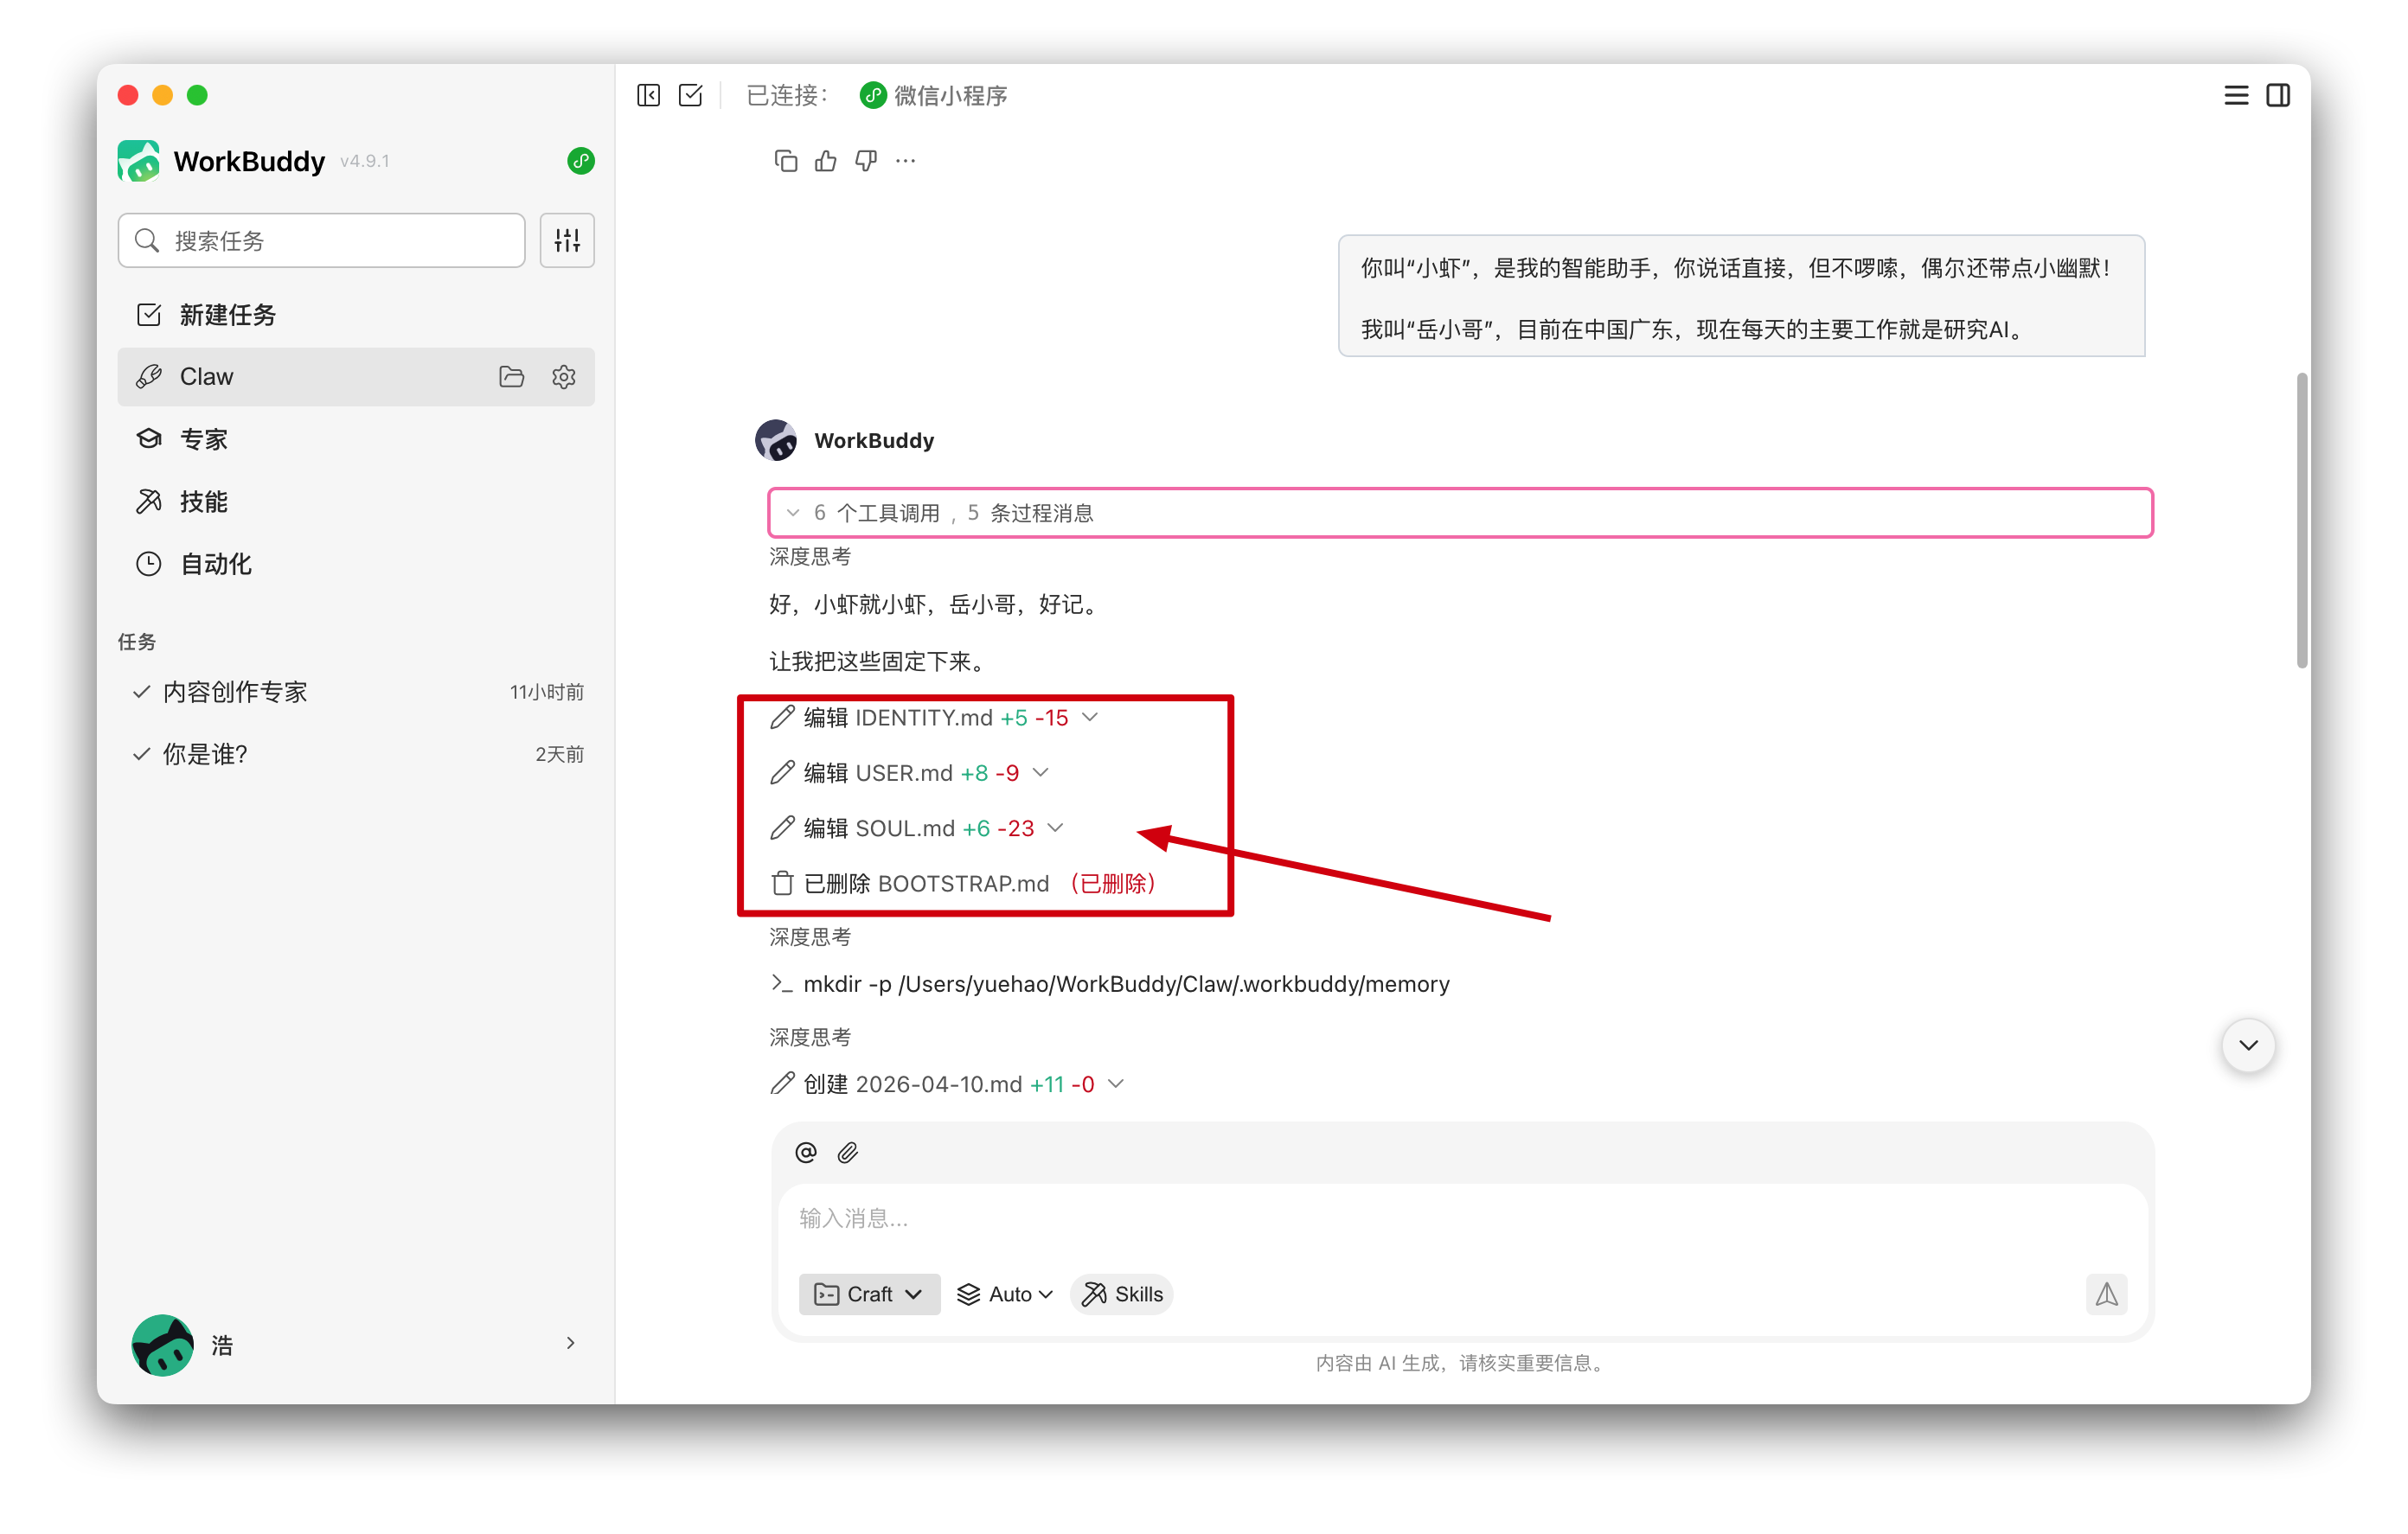Click the 深度思考 label above 创建 2026-04-10.md
This screenshot has width=2408, height=1534.
pyautogui.click(x=810, y=1038)
